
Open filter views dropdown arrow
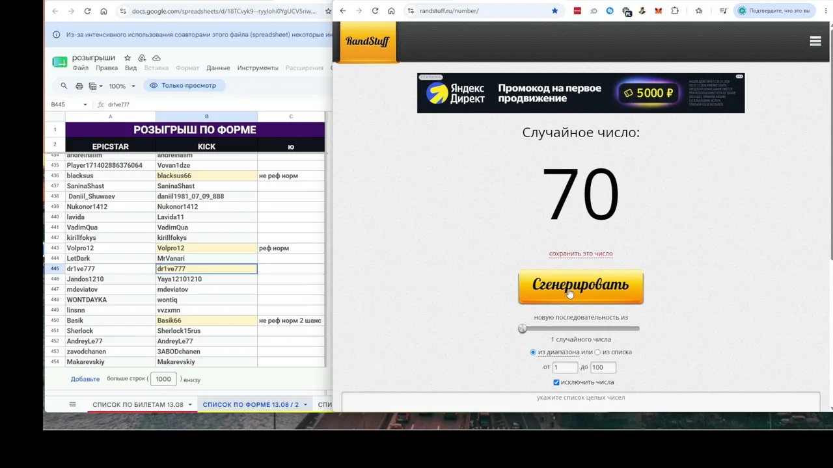tap(100, 86)
